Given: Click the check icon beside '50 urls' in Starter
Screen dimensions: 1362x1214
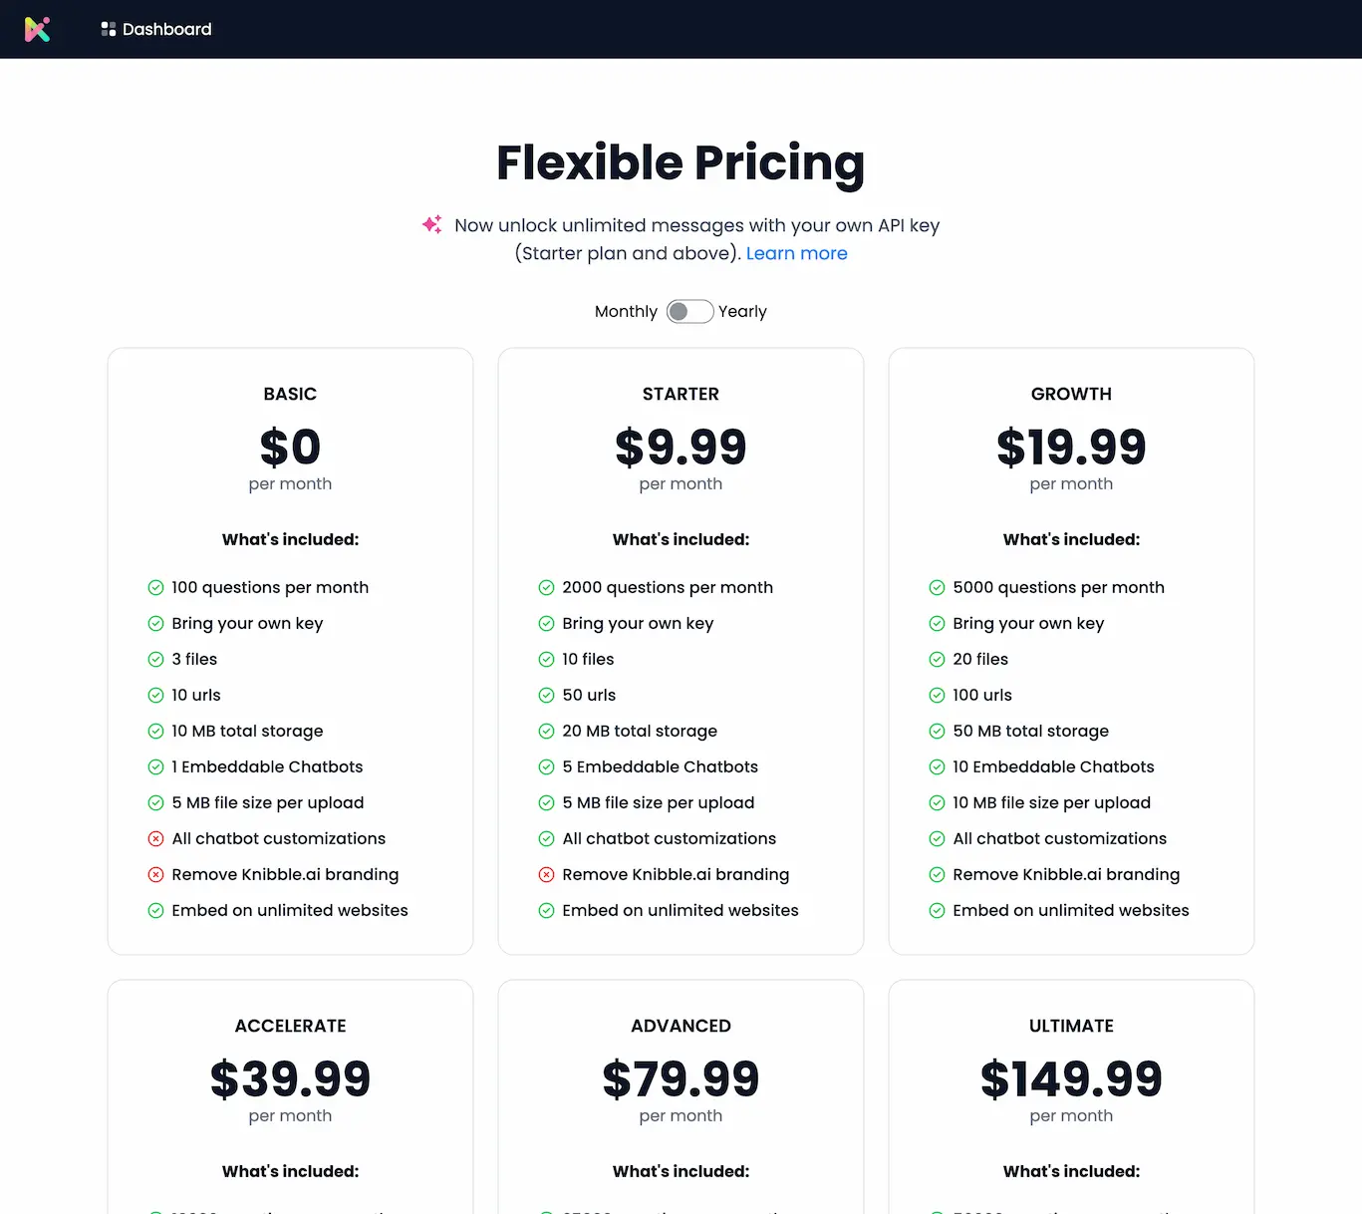Looking at the screenshot, I should point(546,695).
